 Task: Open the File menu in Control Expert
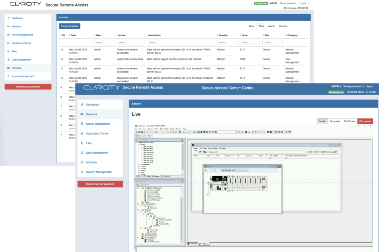coord(136,129)
